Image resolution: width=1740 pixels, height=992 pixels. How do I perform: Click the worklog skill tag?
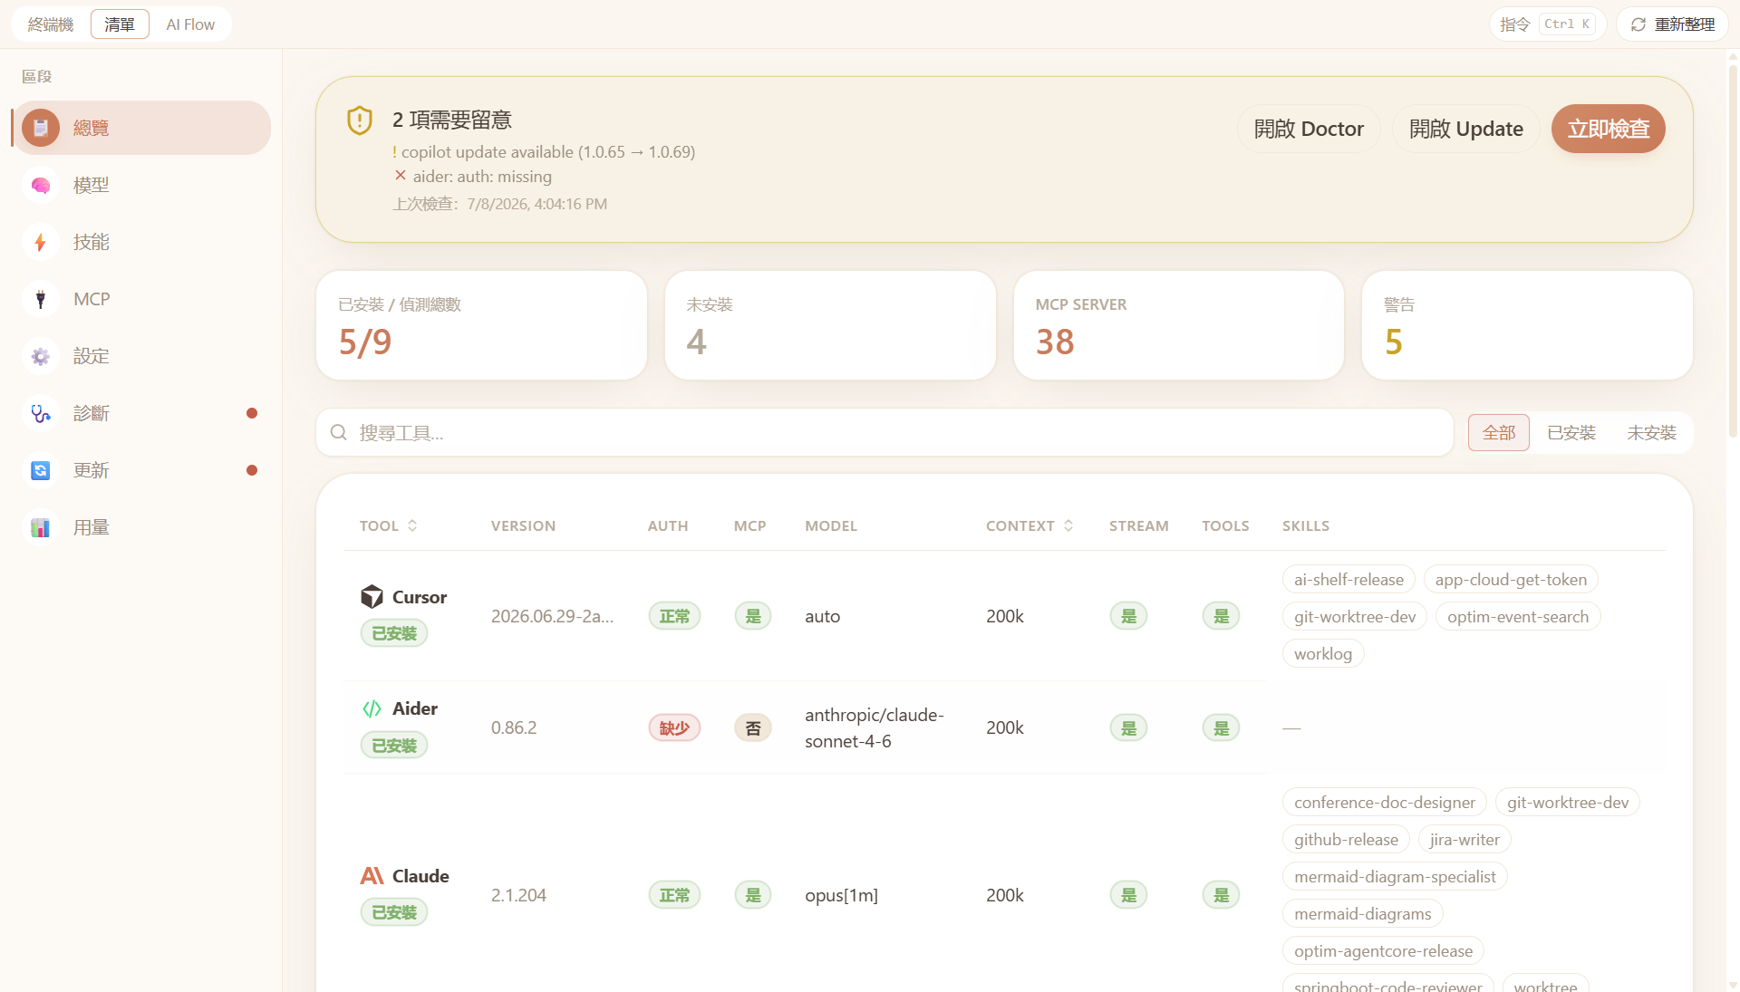click(1323, 654)
